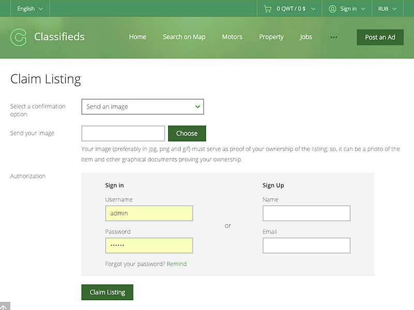Image resolution: width=414 pixels, height=310 pixels.
Task: Open the shopping cart icon
Action: pyautogui.click(x=268, y=9)
